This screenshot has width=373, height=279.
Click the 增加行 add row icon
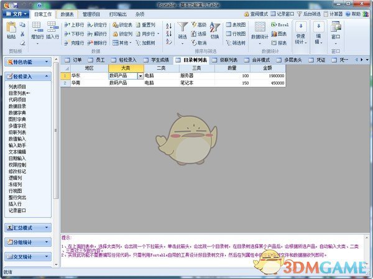tap(37, 27)
